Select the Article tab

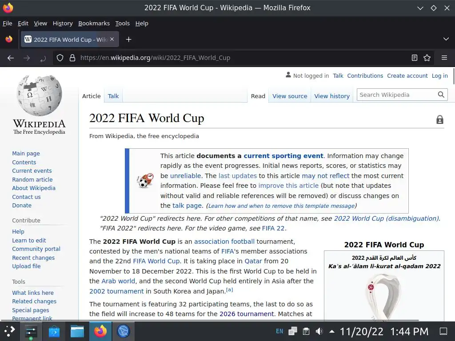pyautogui.click(x=92, y=96)
